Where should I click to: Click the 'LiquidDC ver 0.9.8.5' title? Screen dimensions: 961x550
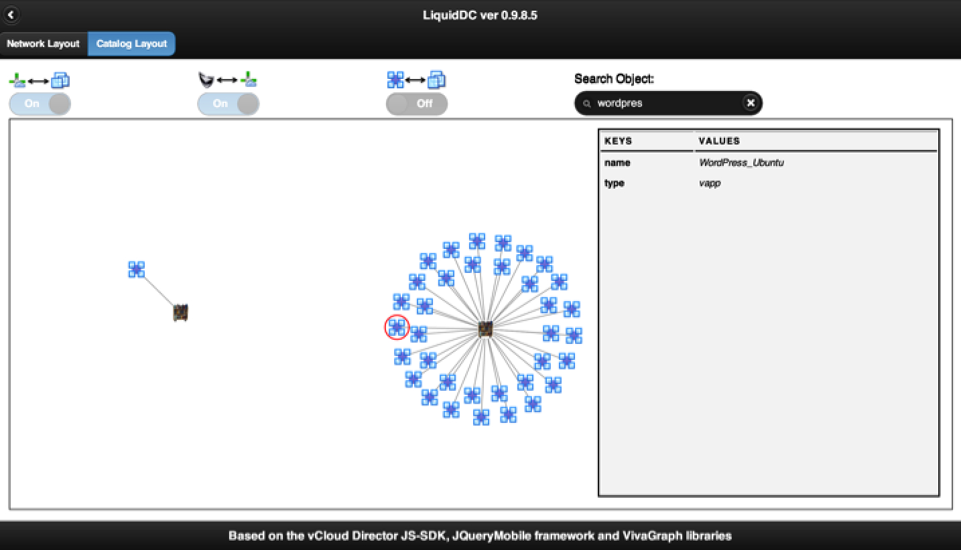pos(480,15)
